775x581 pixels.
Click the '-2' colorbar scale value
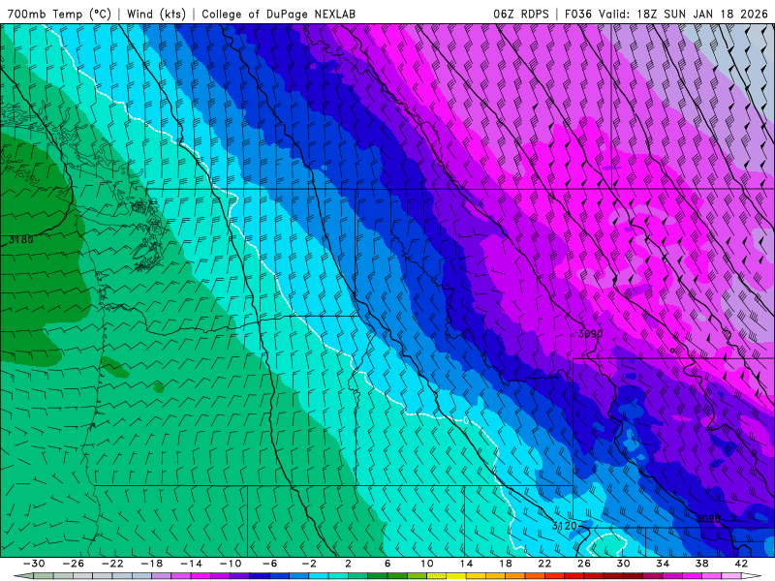[x=309, y=564]
